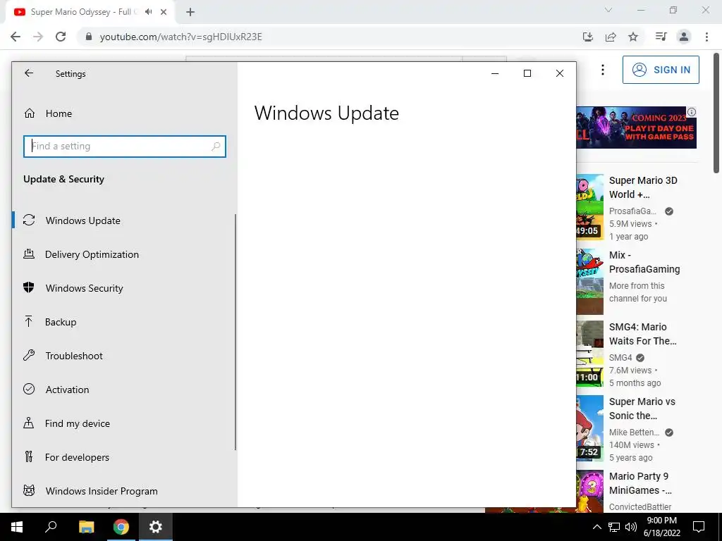The image size is (722, 541).
Task: Open the Chrome three-dot menu
Action: coord(706,37)
